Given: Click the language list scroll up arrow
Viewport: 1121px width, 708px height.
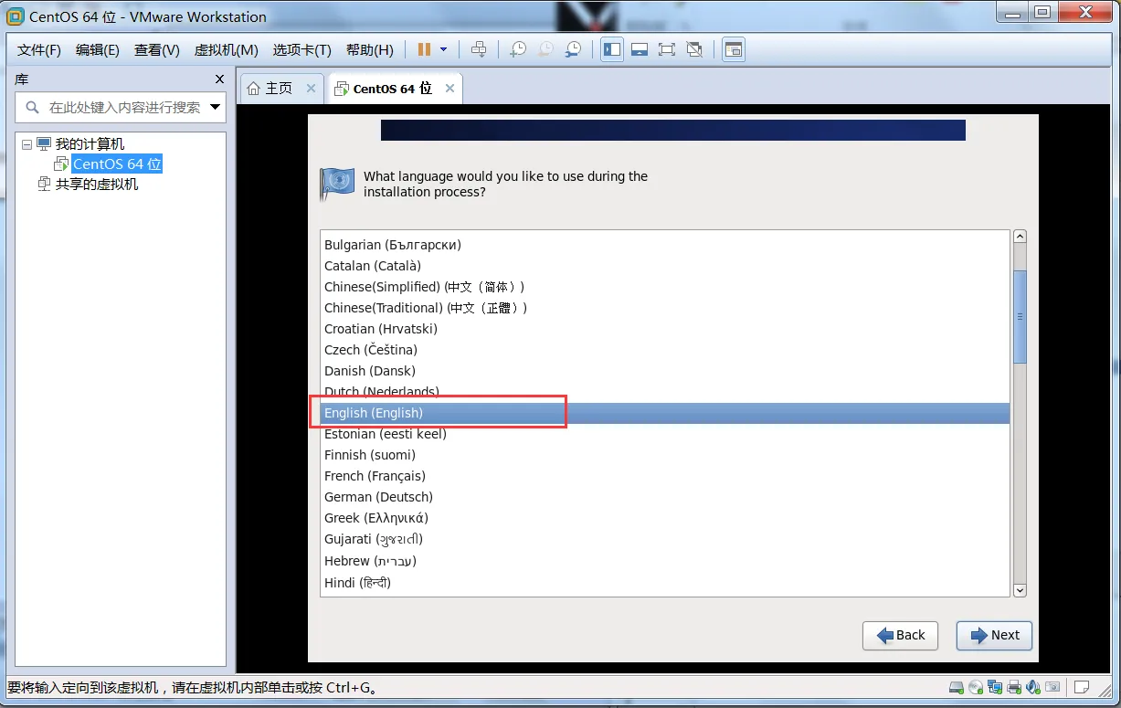Looking at the screenshot, I should (x=1020, y=237).
